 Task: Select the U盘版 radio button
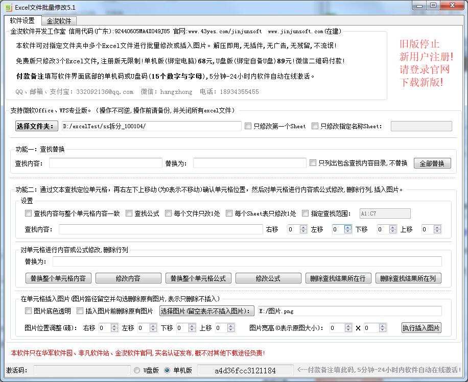[x=137, y=370]
